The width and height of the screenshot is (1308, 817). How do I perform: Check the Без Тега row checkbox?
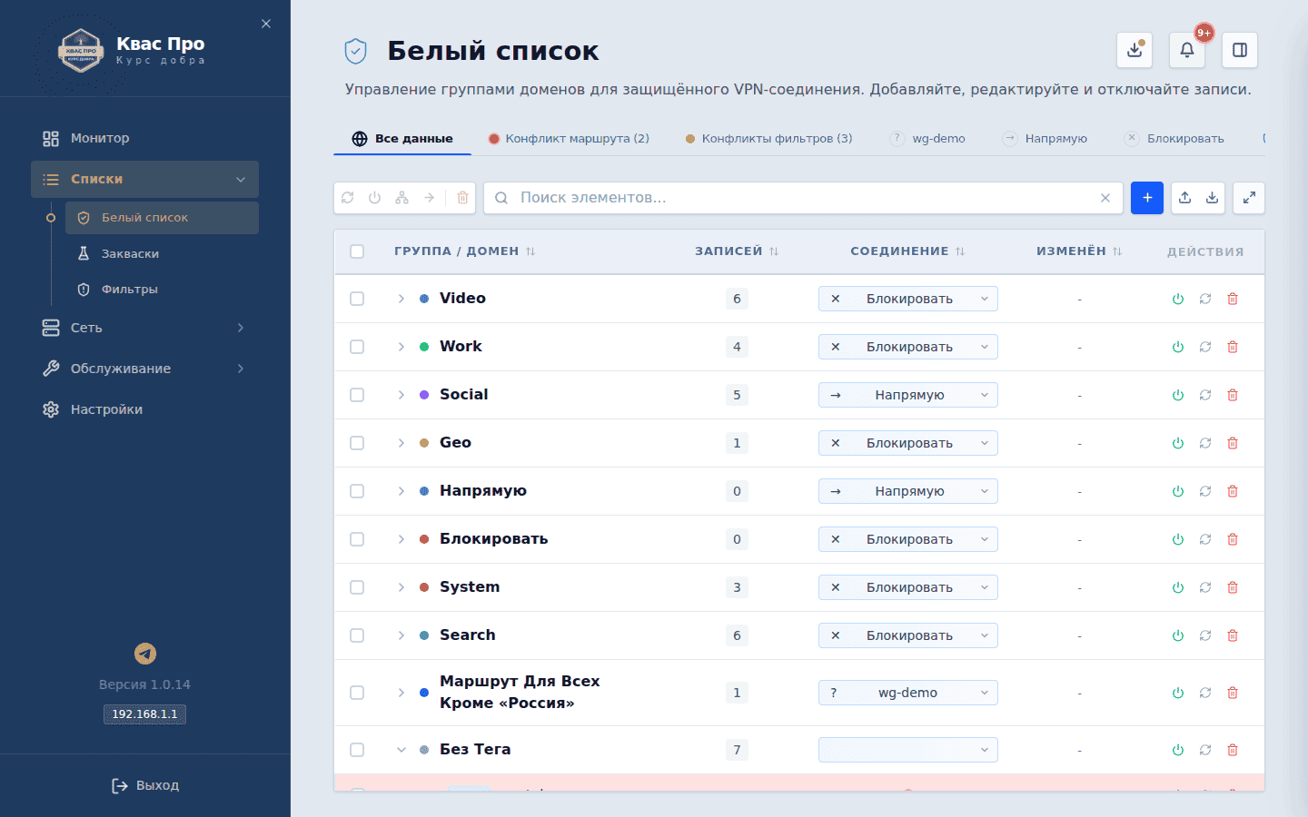357,750
